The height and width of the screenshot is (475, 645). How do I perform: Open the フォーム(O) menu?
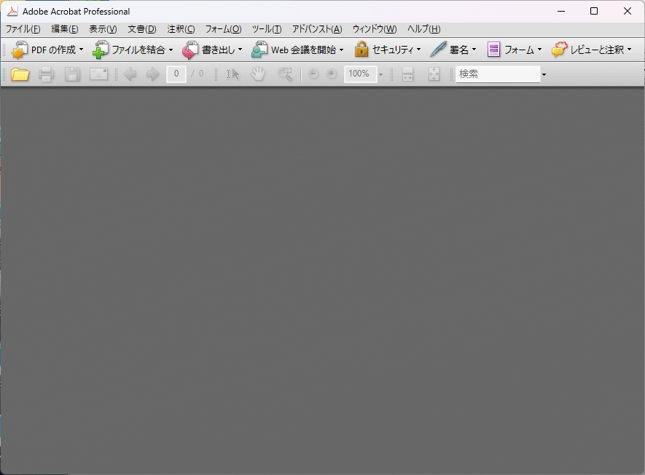[x=223, y=29]
